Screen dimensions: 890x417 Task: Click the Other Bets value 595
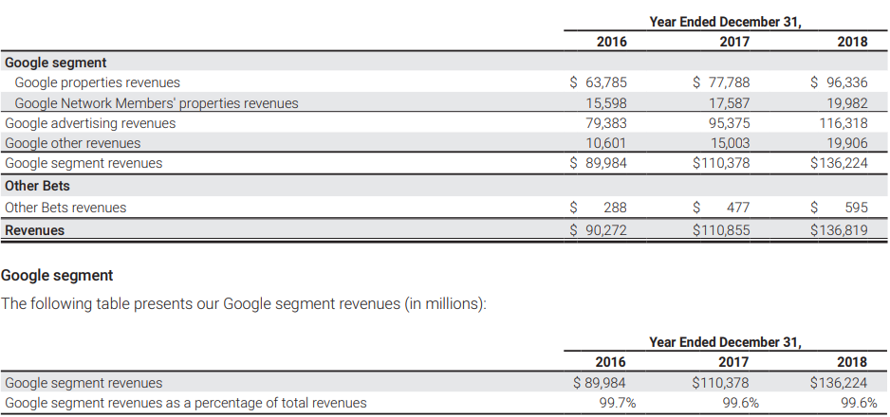(856, 208)
